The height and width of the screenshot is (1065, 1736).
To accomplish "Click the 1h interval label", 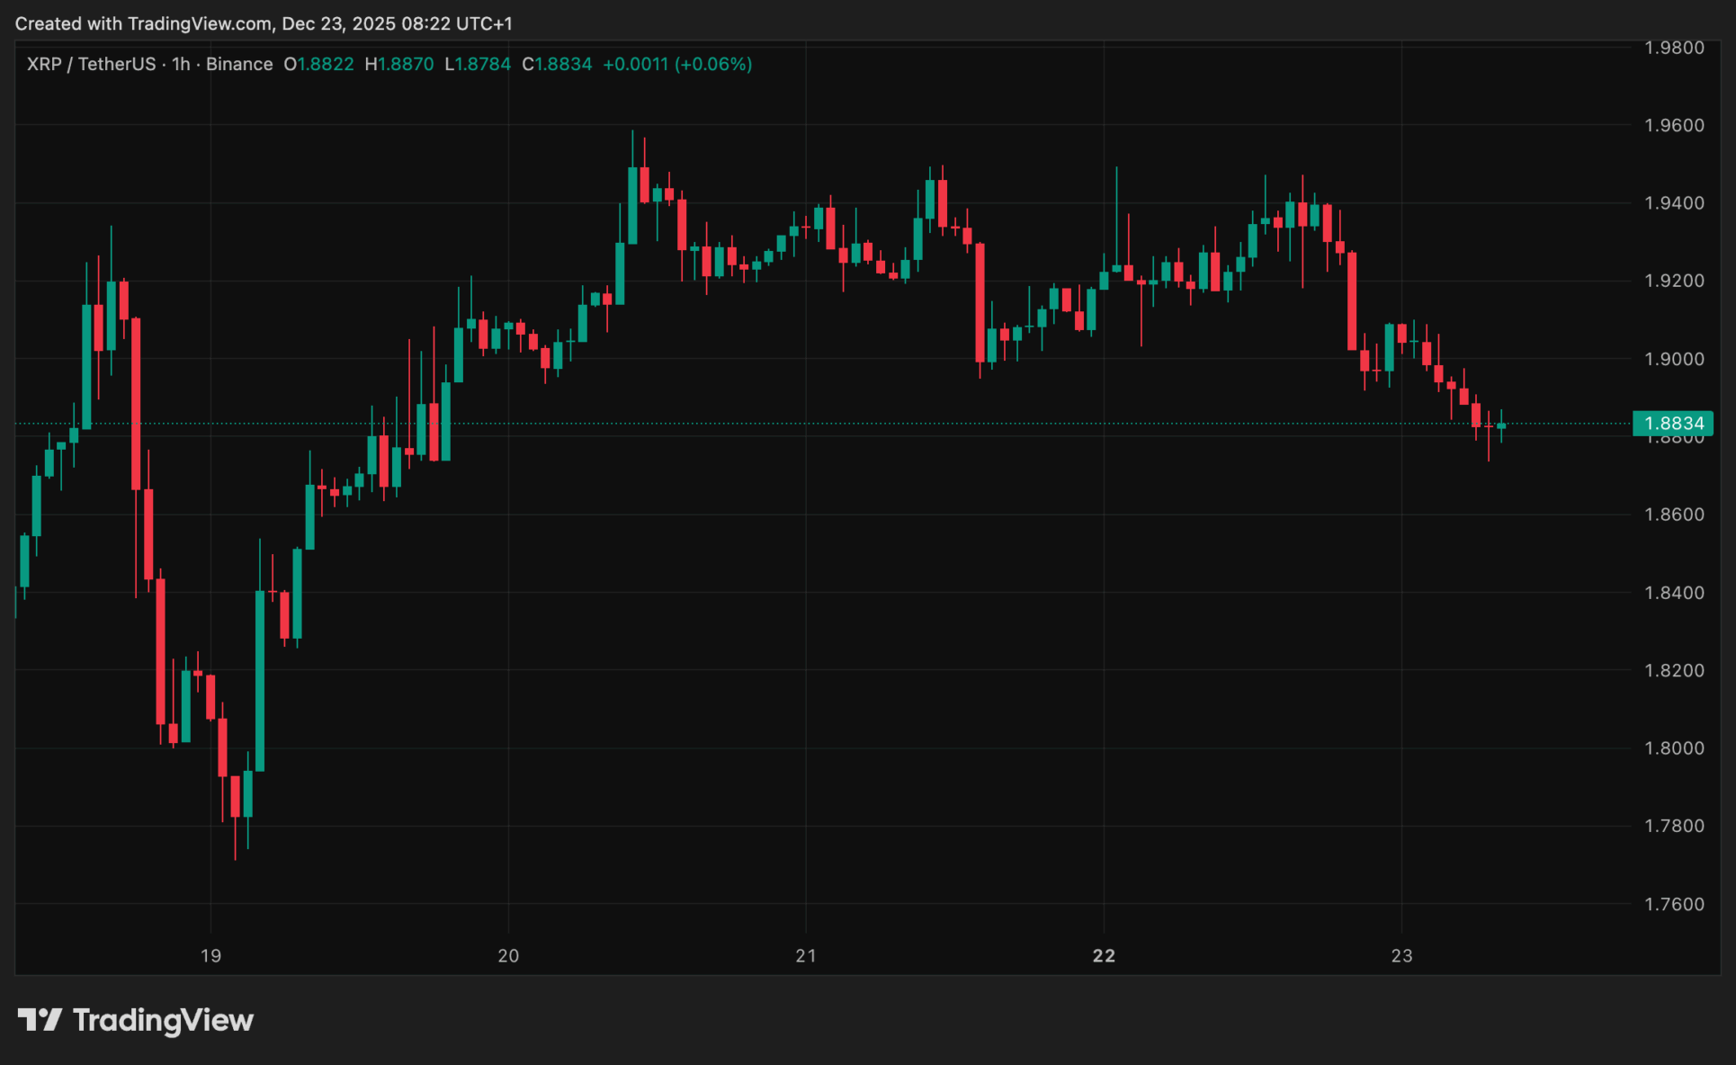I will [181, 64].
